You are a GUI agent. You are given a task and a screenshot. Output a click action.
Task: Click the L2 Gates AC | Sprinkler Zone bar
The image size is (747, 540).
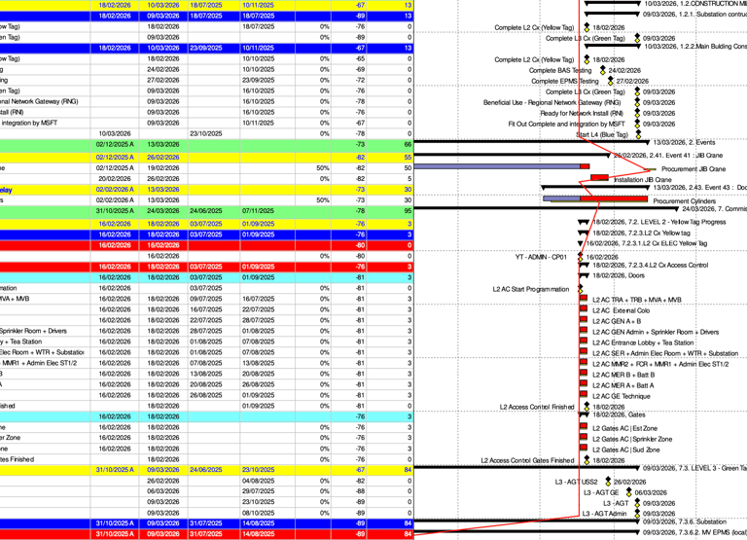click(584, 437)
